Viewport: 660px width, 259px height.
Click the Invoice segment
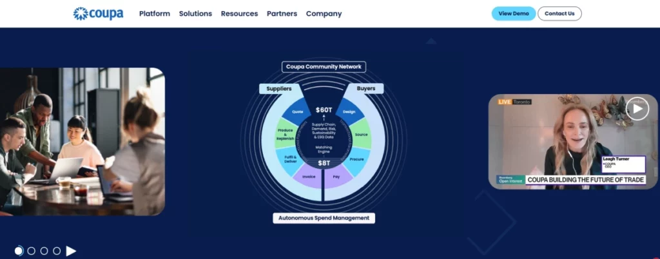coord(309,177)
